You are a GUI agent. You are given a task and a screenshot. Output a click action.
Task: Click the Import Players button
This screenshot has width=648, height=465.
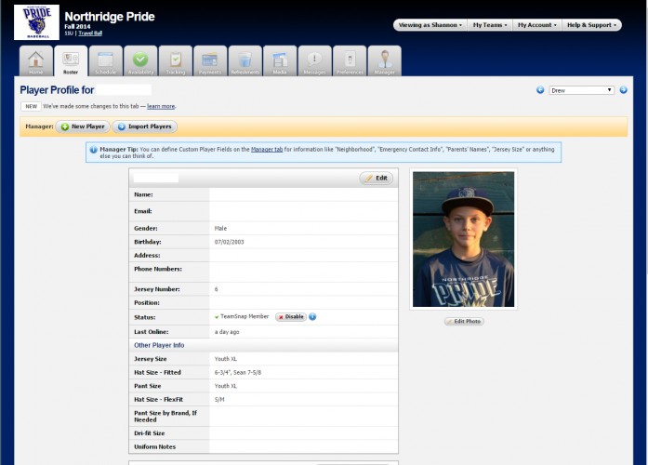tap(144, 126)
